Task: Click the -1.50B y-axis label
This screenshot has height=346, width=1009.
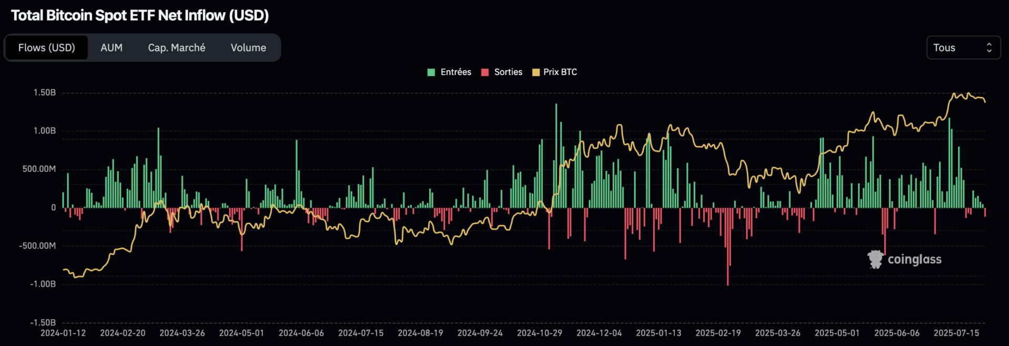Action: (43, 322)
